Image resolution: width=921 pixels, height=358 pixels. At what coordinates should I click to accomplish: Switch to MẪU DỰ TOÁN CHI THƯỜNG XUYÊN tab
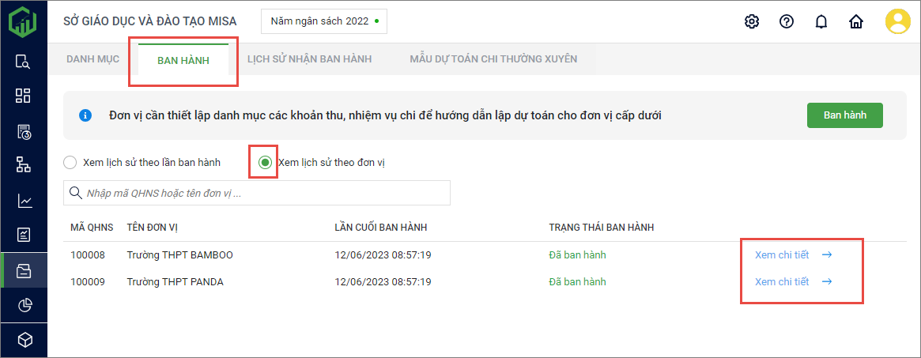493,59
